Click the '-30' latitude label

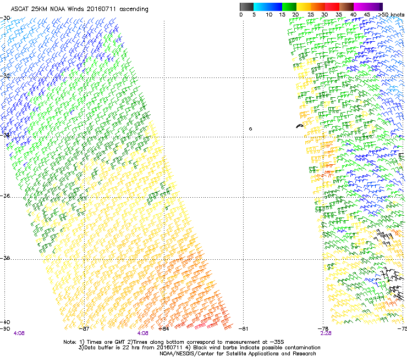[5, 18]
